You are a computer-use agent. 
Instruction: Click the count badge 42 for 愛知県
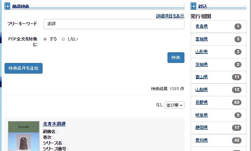point(237,140)
